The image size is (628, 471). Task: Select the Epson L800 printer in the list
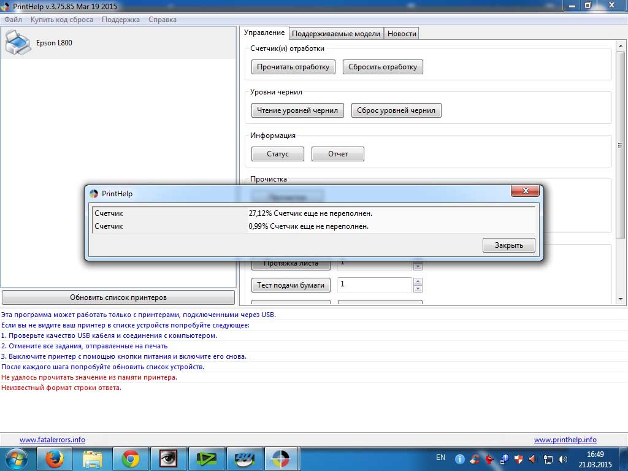[118, 43]
